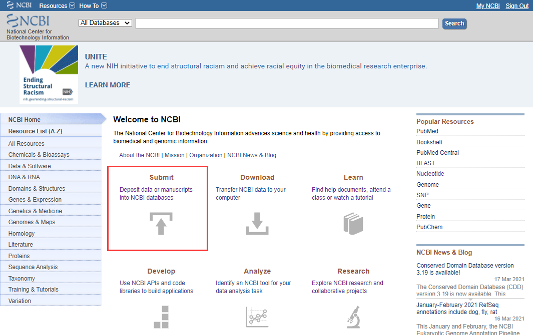Open All Resources in sidebar
The width and height of the screenshot is (533, 335).
tap(51, 143)
